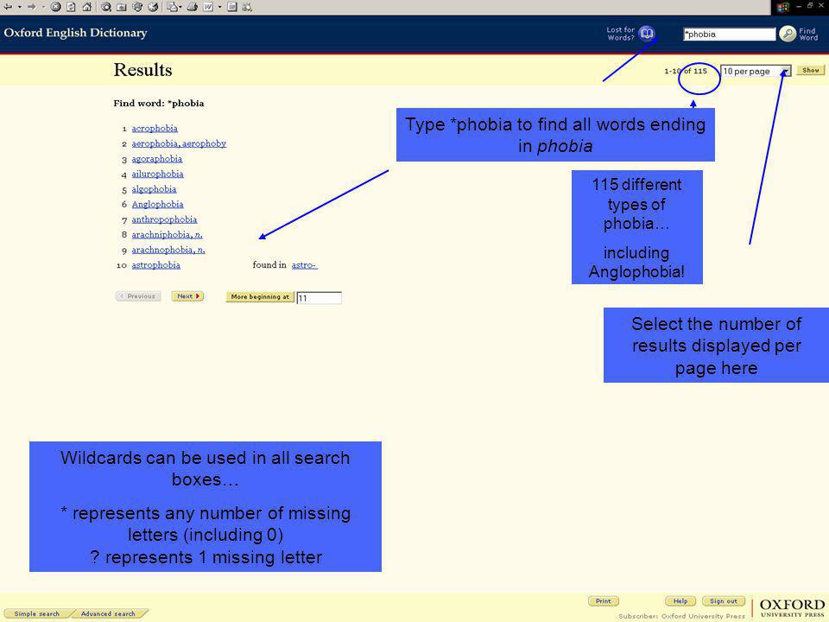Click the Find word search field
The image size is (829, 622).
click(729, 34)
